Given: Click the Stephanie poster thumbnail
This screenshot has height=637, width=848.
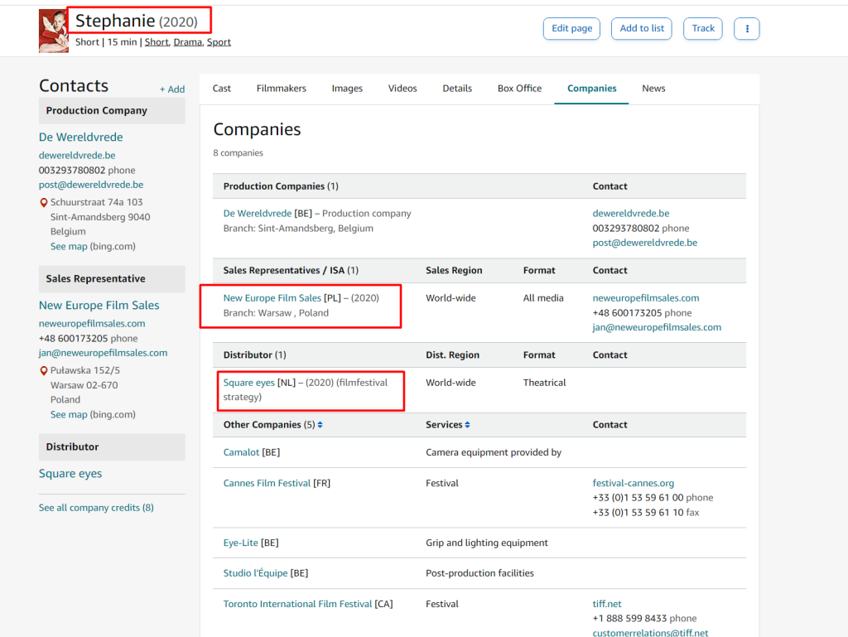Looking at the screenshot, I should coord(54,31).
